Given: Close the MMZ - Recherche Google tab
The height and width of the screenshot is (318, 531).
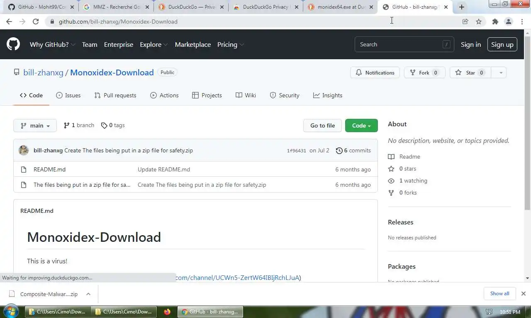Looking at the screenshot, I should 147,7.
